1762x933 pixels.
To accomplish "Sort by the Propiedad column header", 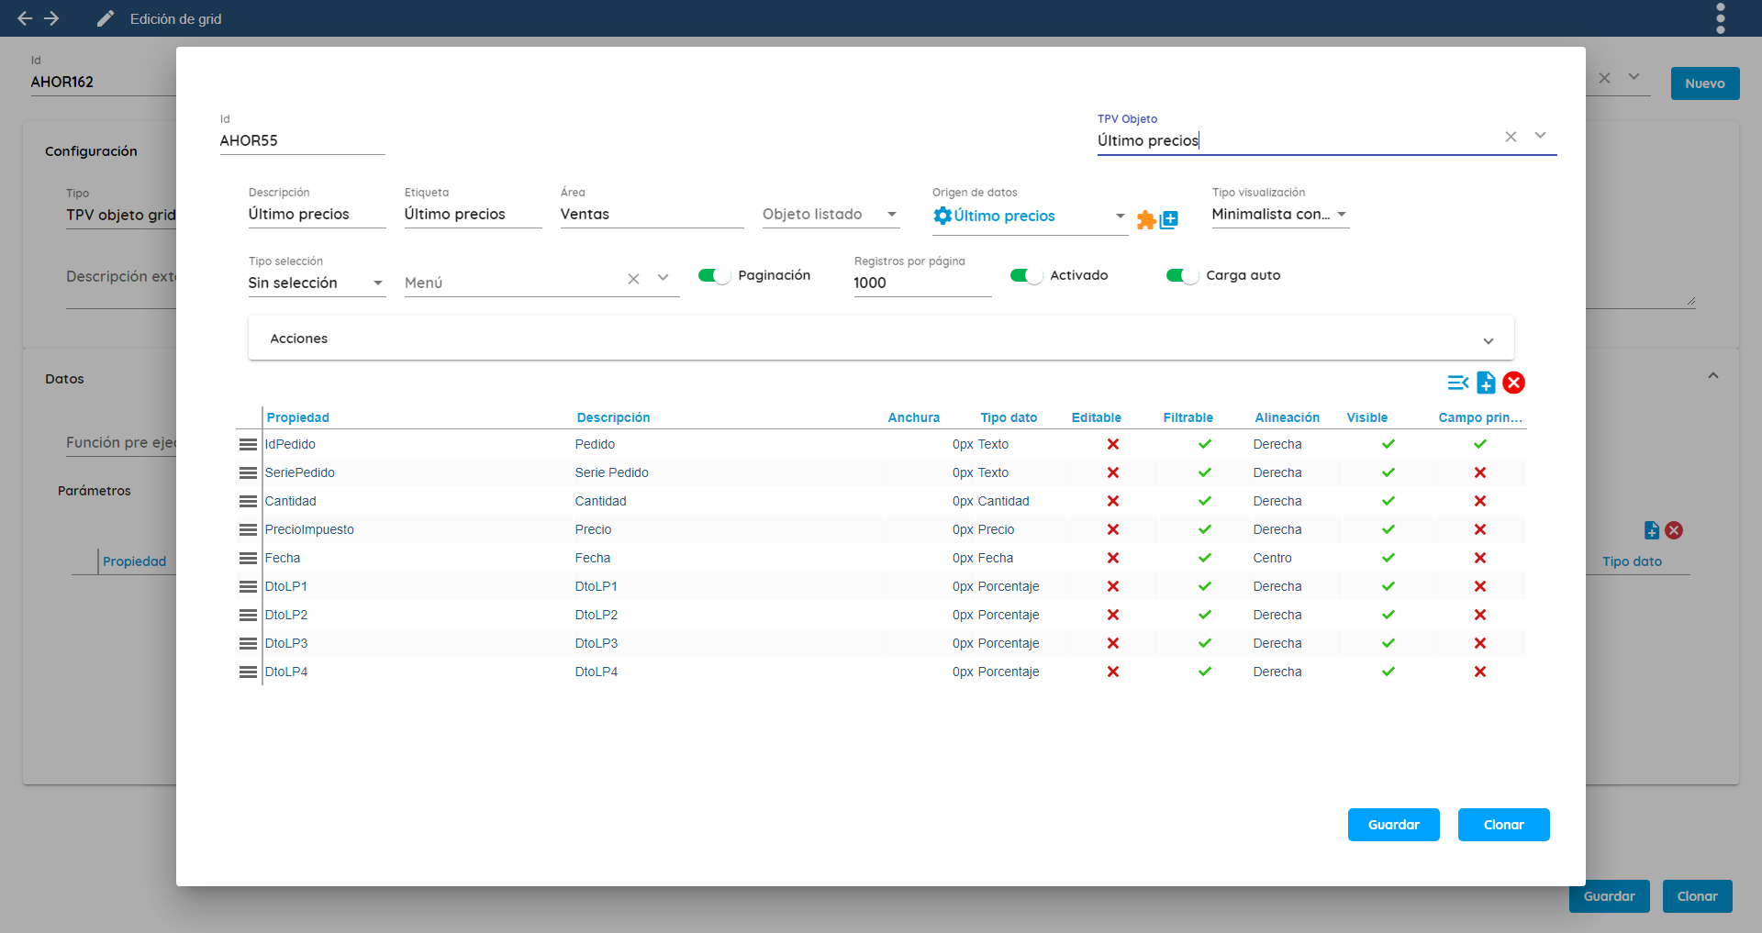I will click(x=298, y=417).
